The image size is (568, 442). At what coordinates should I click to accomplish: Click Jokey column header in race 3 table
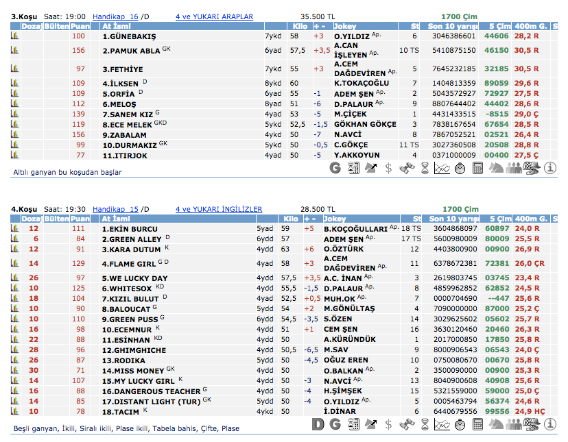[344, 26]
